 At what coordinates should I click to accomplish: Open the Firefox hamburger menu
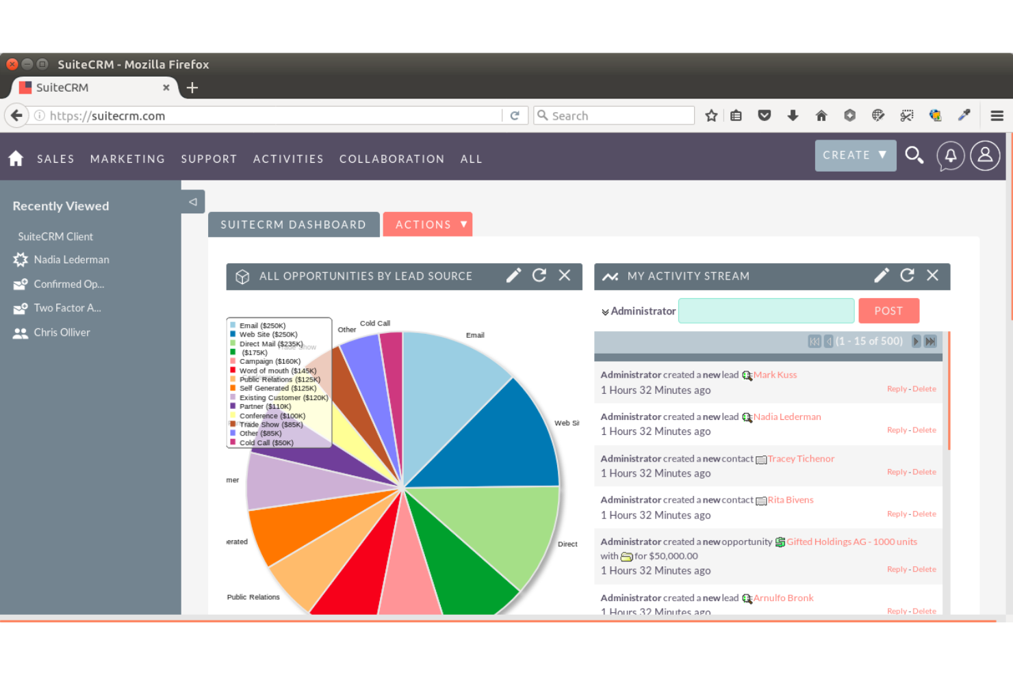click(x=997, y=116)
